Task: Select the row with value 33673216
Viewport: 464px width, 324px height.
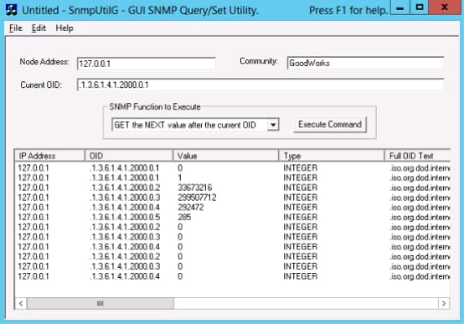Action: click(x=232, y=188)
